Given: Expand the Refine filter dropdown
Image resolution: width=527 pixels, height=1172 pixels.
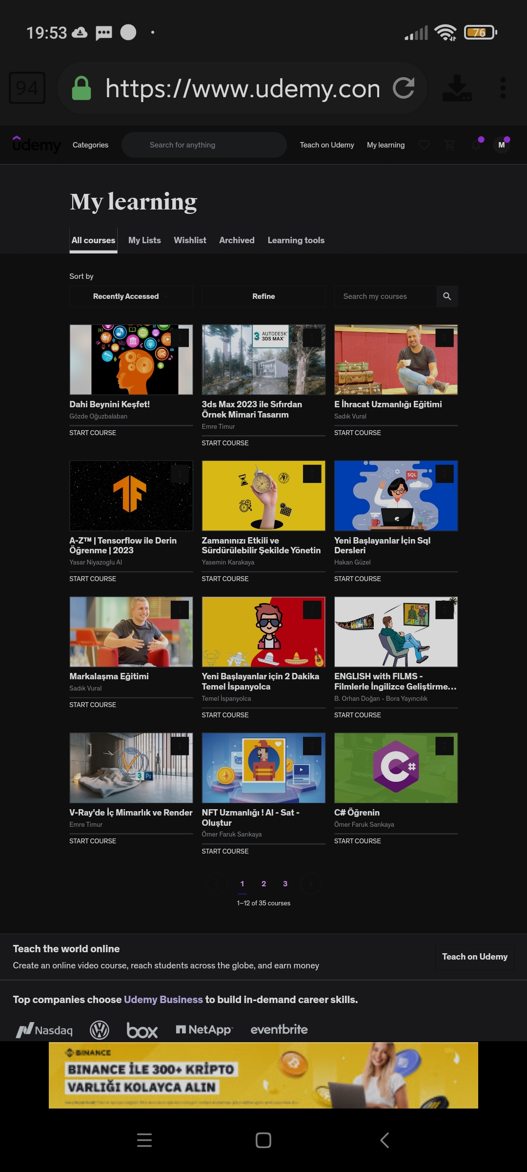Looking at the screenshot, I should click(263, 296).
